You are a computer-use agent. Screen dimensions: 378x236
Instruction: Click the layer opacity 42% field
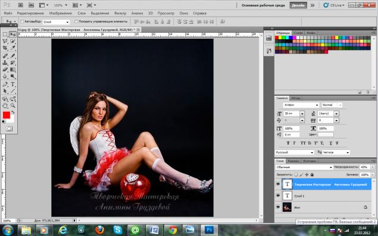point(364,167)
